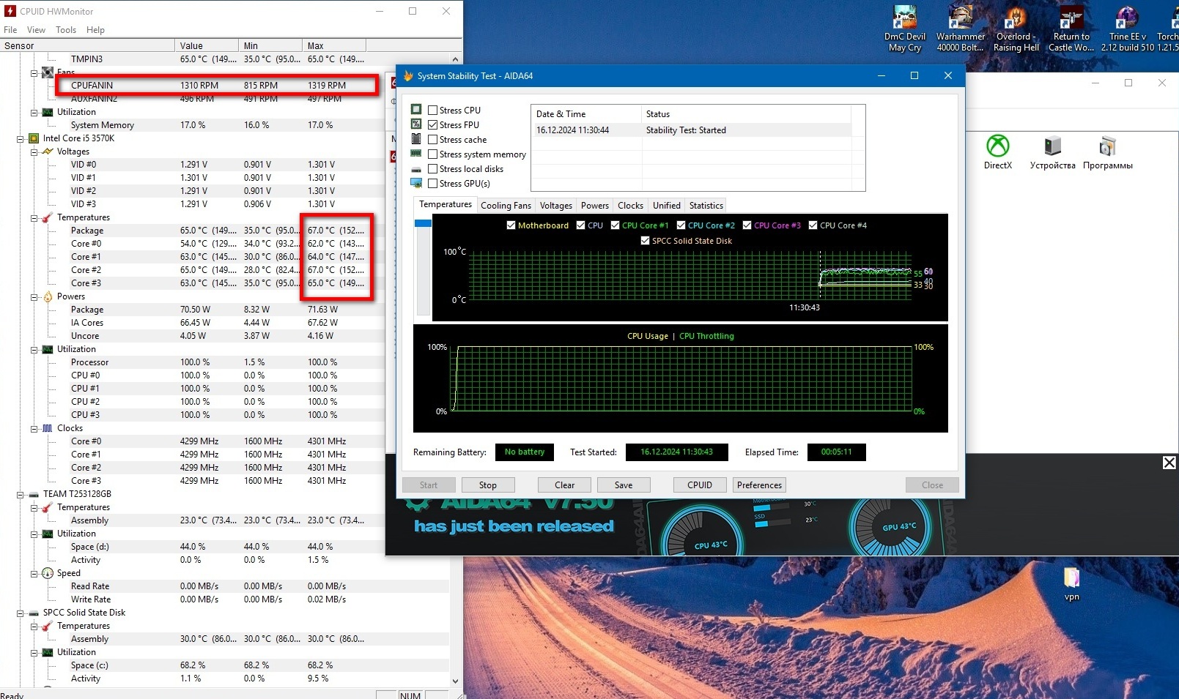Open the Tools menu in HWMonitor

[66, 30]
